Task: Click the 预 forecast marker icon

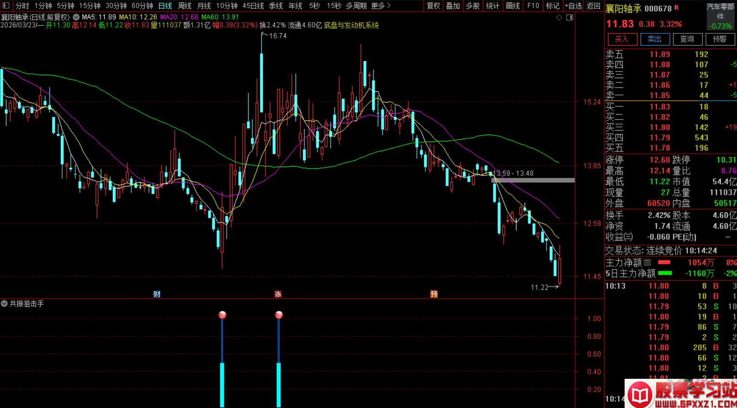Action: [434, 294]
